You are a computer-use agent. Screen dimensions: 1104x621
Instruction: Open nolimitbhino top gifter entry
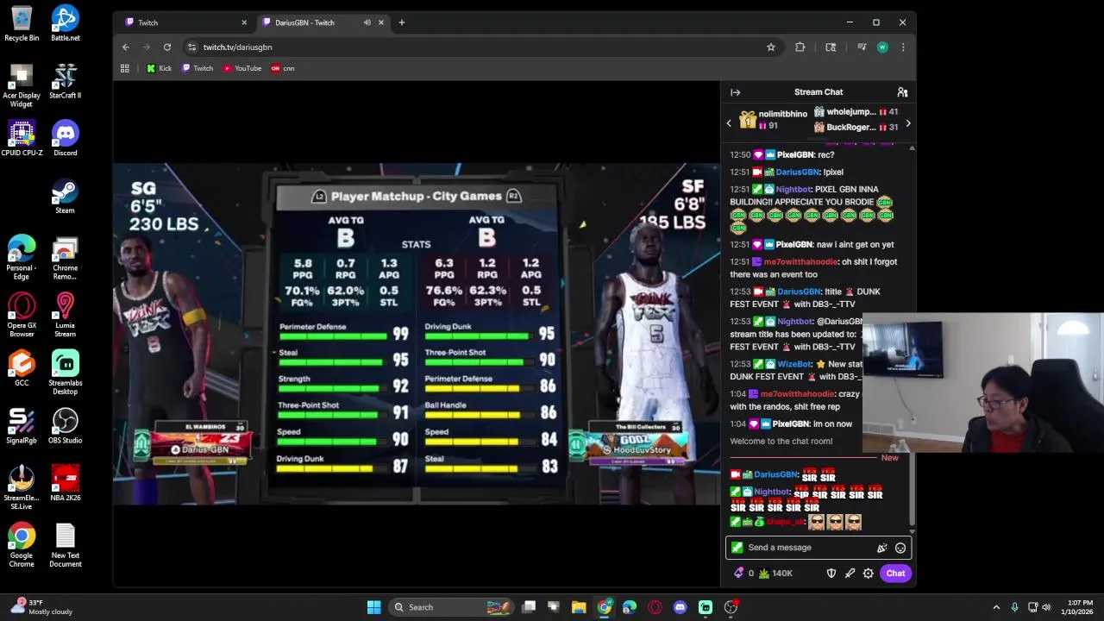(773, 120)
